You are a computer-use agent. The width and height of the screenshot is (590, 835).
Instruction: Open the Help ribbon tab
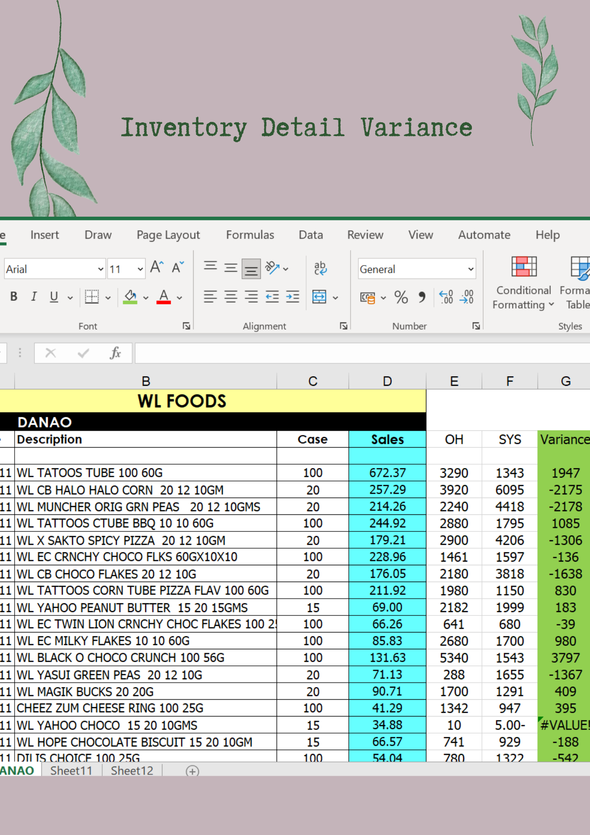(x=547, y=235)
